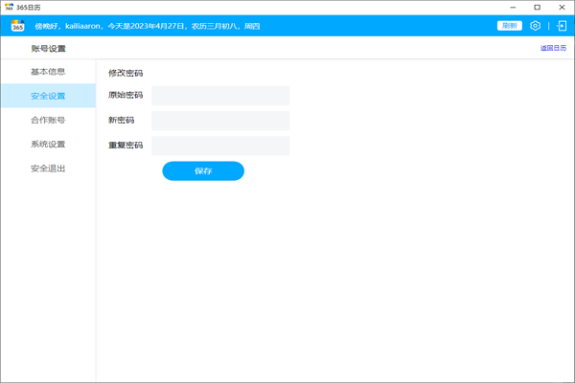
Task: Open the 基本信息 tab
Action: coord(48,72)
